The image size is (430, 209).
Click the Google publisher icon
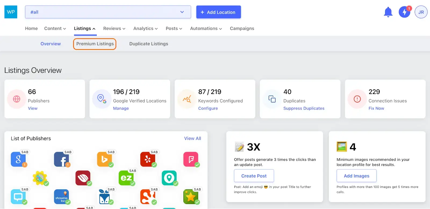click(x=18, y=159)
